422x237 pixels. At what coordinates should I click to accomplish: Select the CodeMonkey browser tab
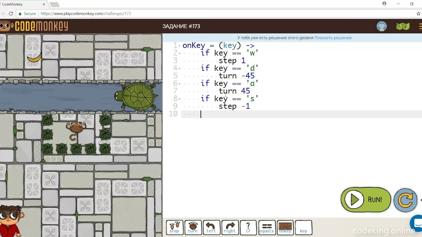coord(23,4)
